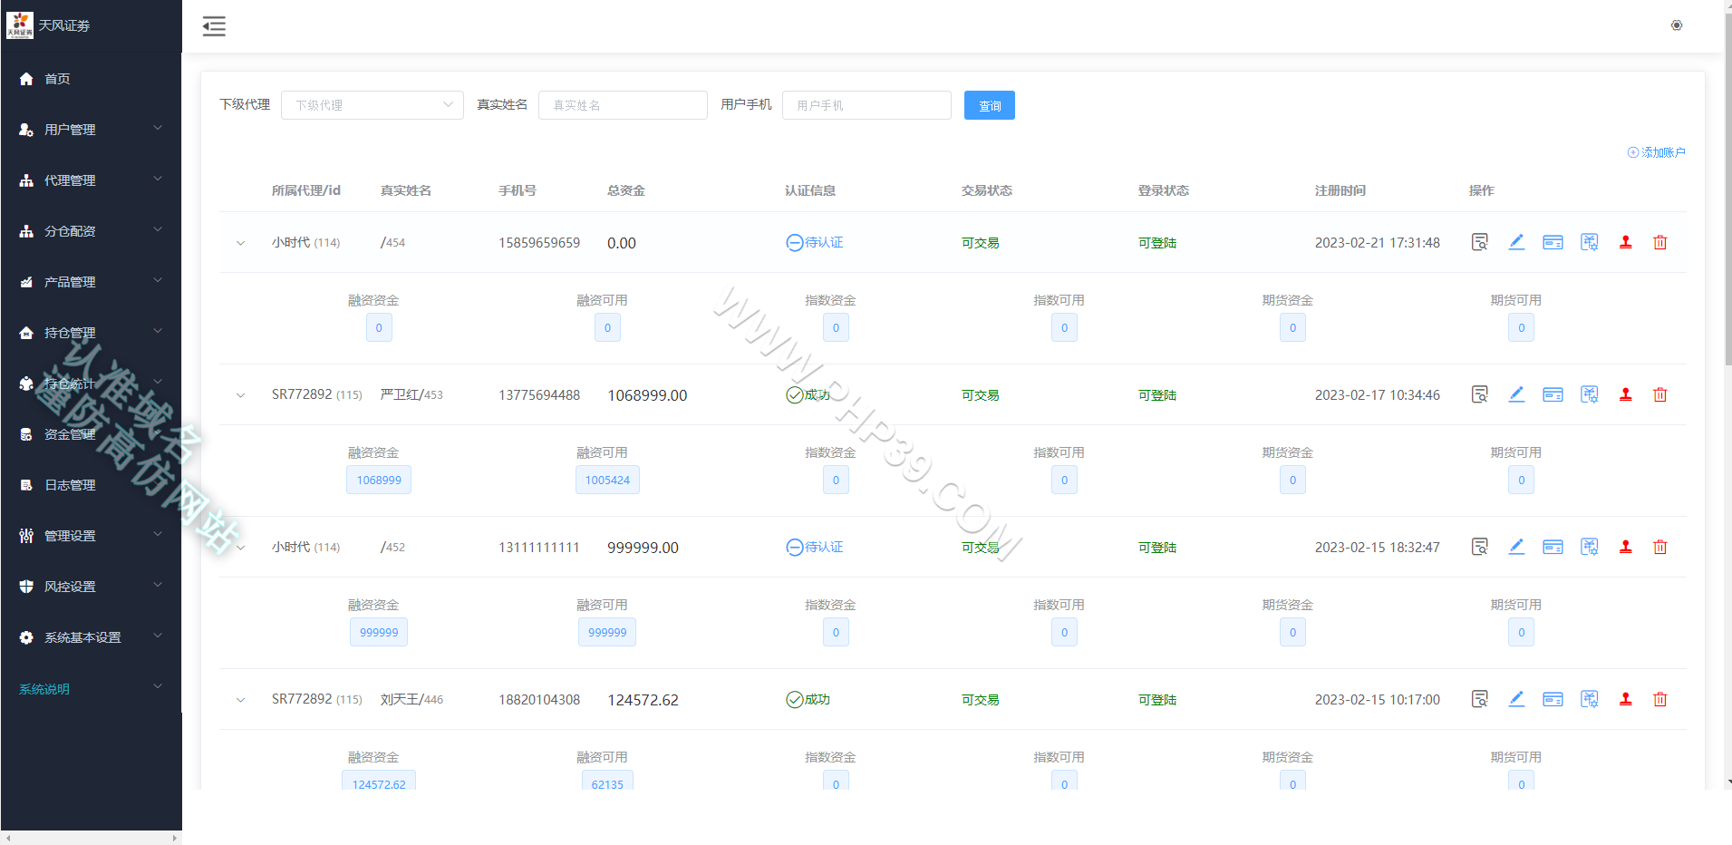
Task: Delete user 严卫红 with trash icon
Action: 1660,394
